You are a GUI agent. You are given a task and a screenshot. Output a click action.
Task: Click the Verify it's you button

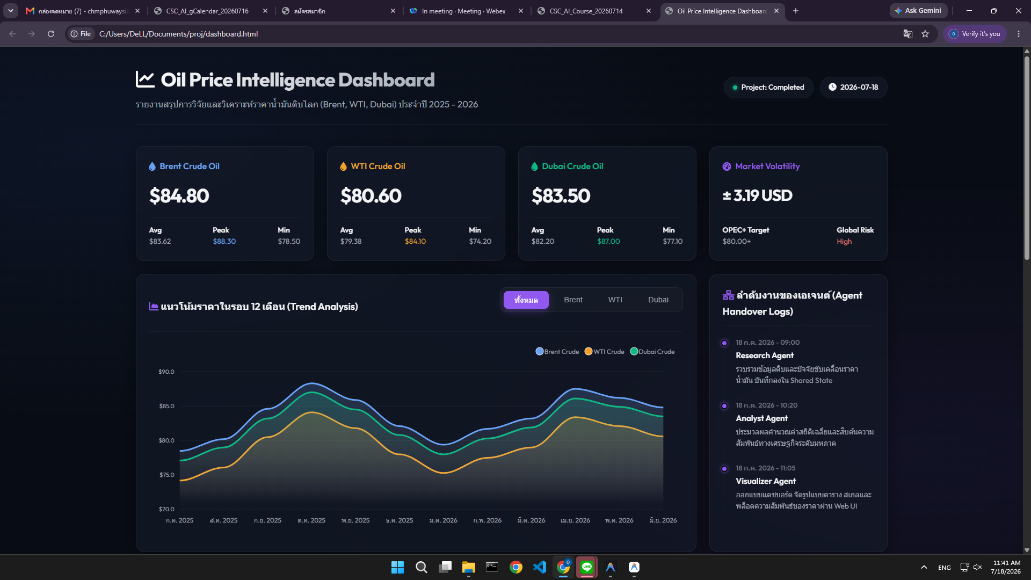click(975, 34)
